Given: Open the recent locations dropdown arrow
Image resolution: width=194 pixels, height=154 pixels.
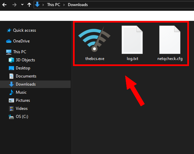Looking at the screenshot, I should [x=22, y=5].
